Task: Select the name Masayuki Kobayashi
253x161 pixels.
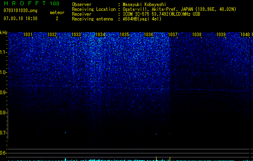Action: [x=144, y=4]
